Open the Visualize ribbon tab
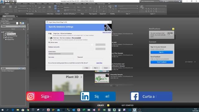The height and width of the screenshot is (112, 199). (39, 4)
